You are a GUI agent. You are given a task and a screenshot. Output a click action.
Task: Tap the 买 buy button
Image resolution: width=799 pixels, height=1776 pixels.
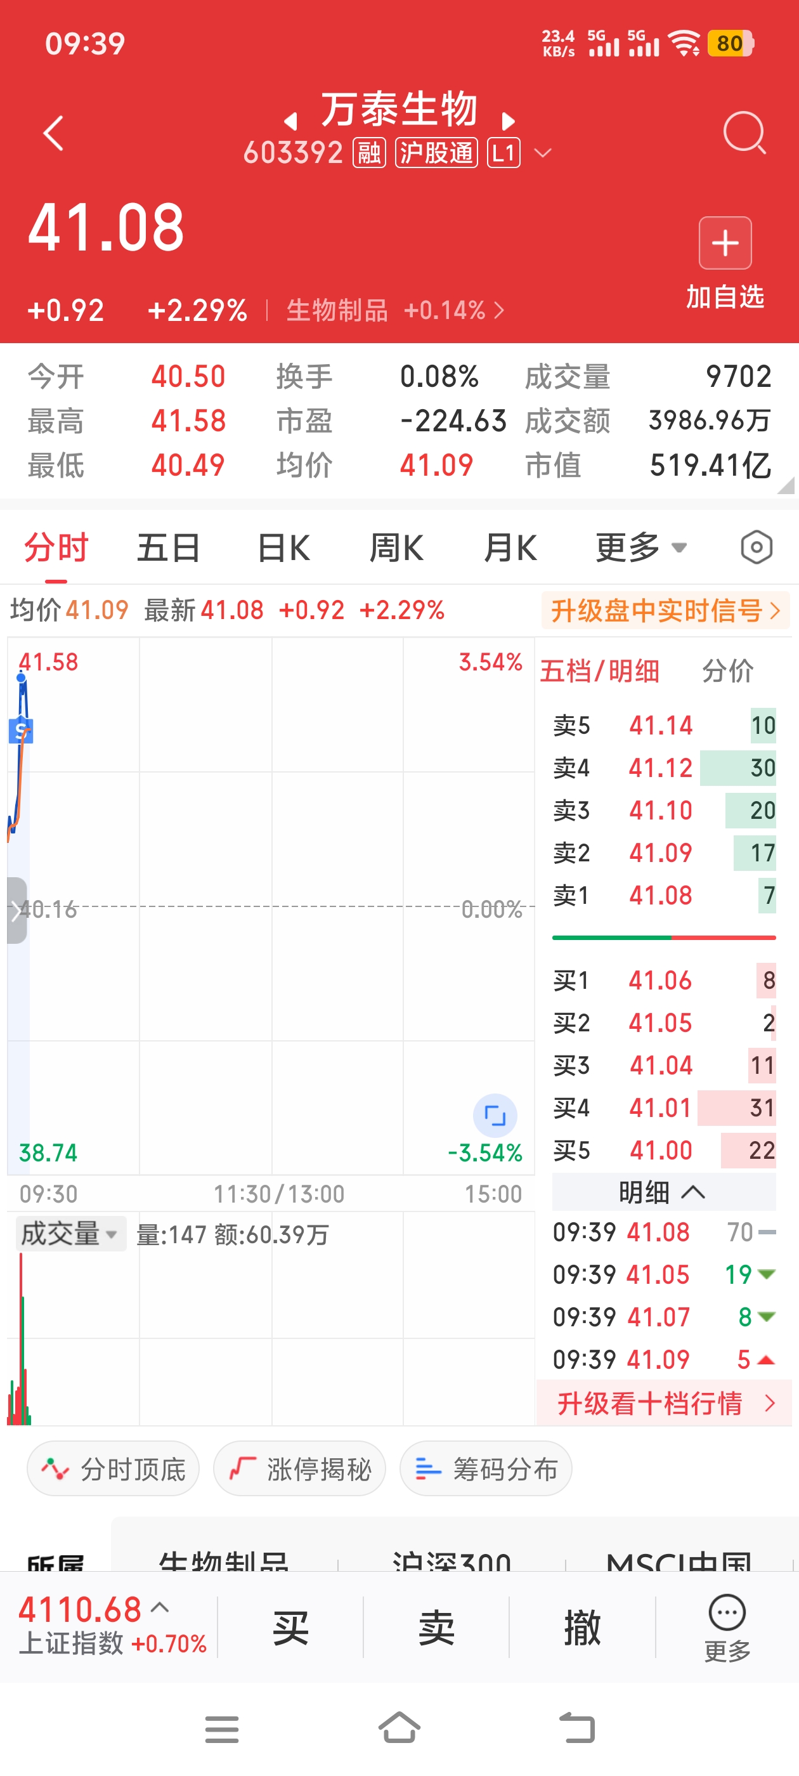(x=290, y=1627)
